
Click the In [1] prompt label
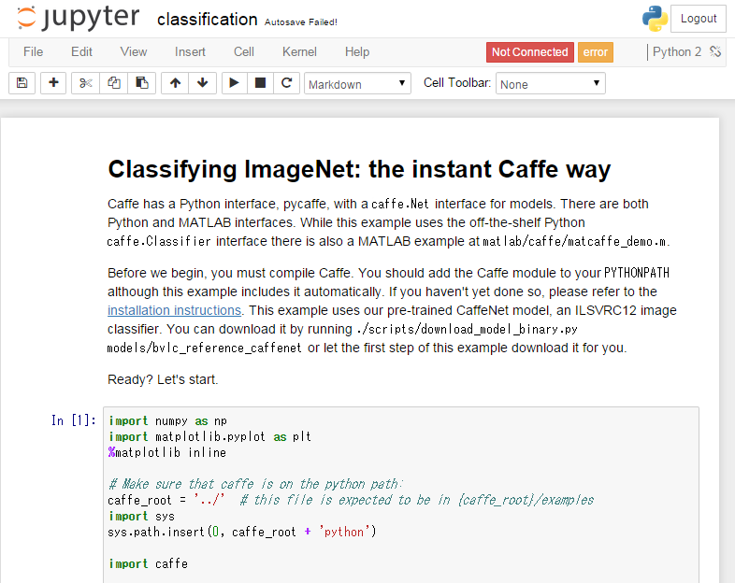(x=74, y=420)
